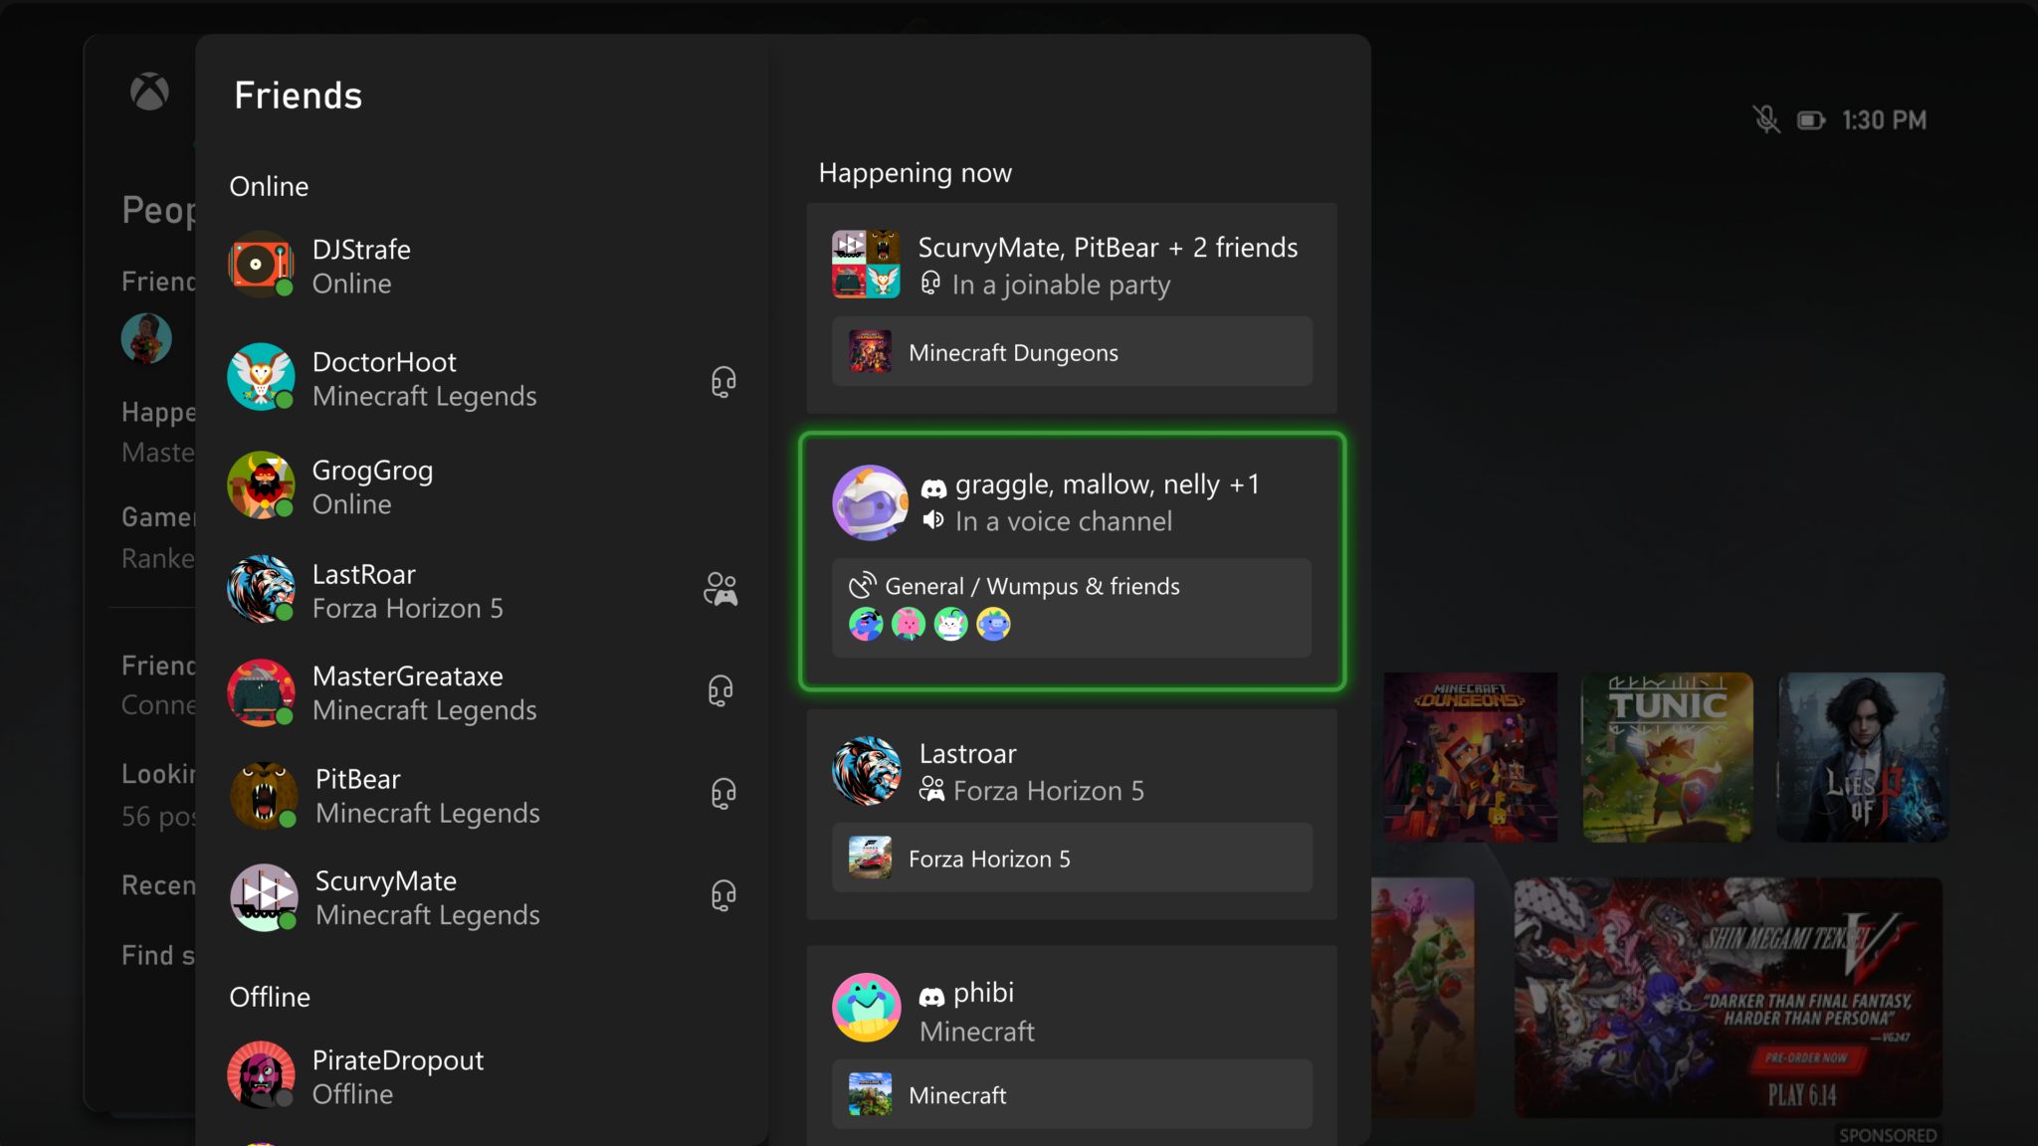This screenshot has height=1146, width=2038.
Task: Click the headset icon next to DoctorHoot
Action: [x=721, y=381]
